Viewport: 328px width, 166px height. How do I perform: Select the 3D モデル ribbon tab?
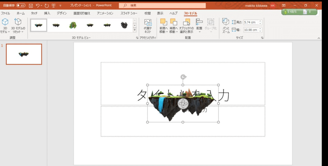point(191,13)
